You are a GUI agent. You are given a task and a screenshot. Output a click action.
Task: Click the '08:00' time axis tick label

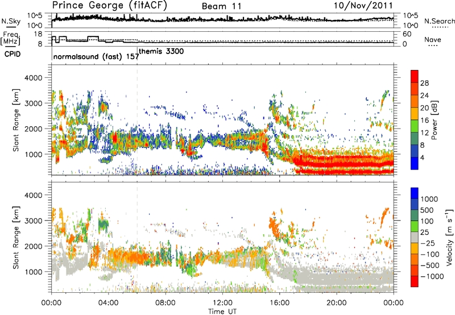[166, 303]
